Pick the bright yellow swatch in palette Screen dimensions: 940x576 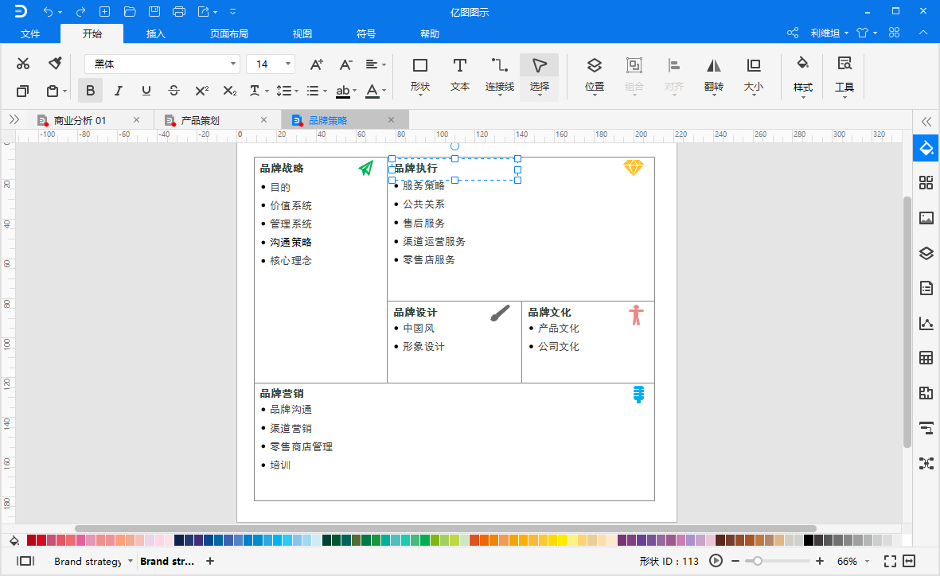pyautogui.click(x=562, y=541)
